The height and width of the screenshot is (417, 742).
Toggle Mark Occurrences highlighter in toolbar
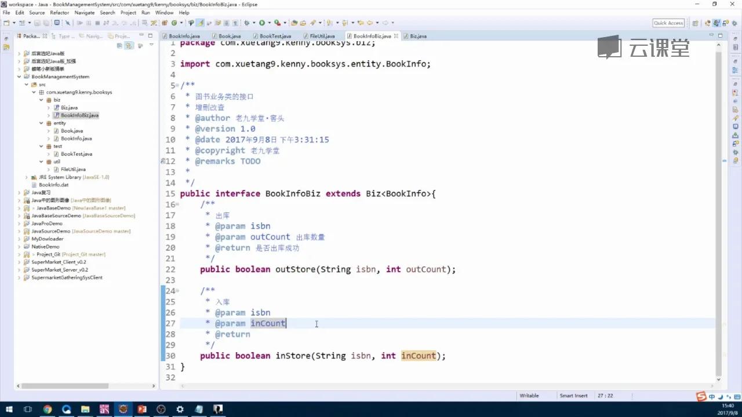click(201, 23)
